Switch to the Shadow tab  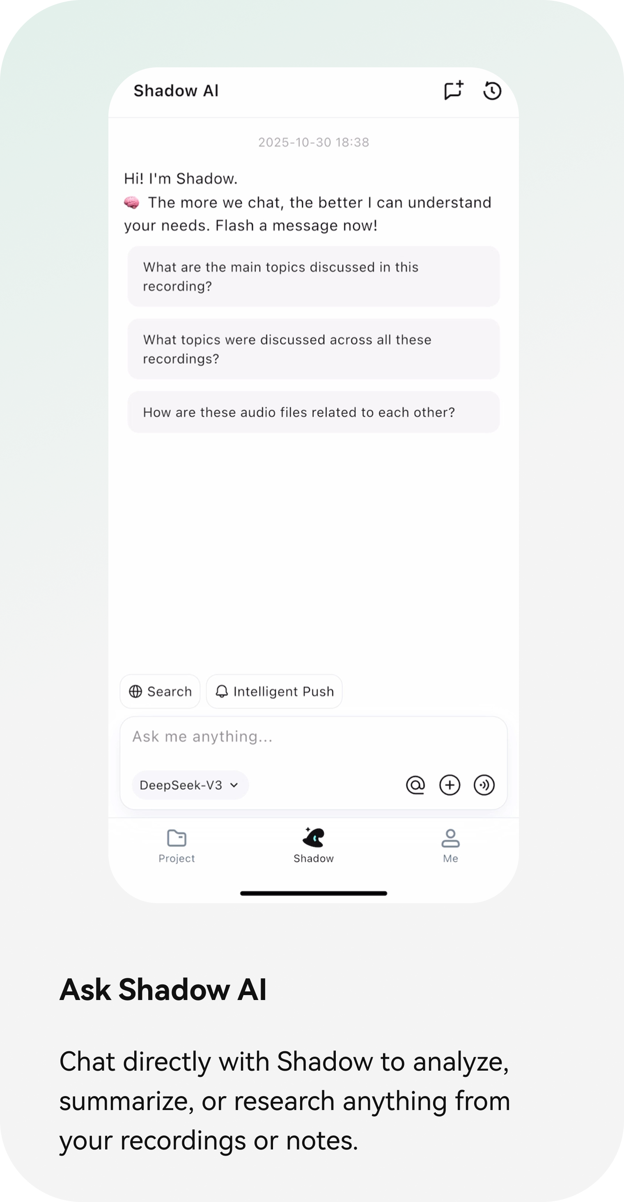314,845
